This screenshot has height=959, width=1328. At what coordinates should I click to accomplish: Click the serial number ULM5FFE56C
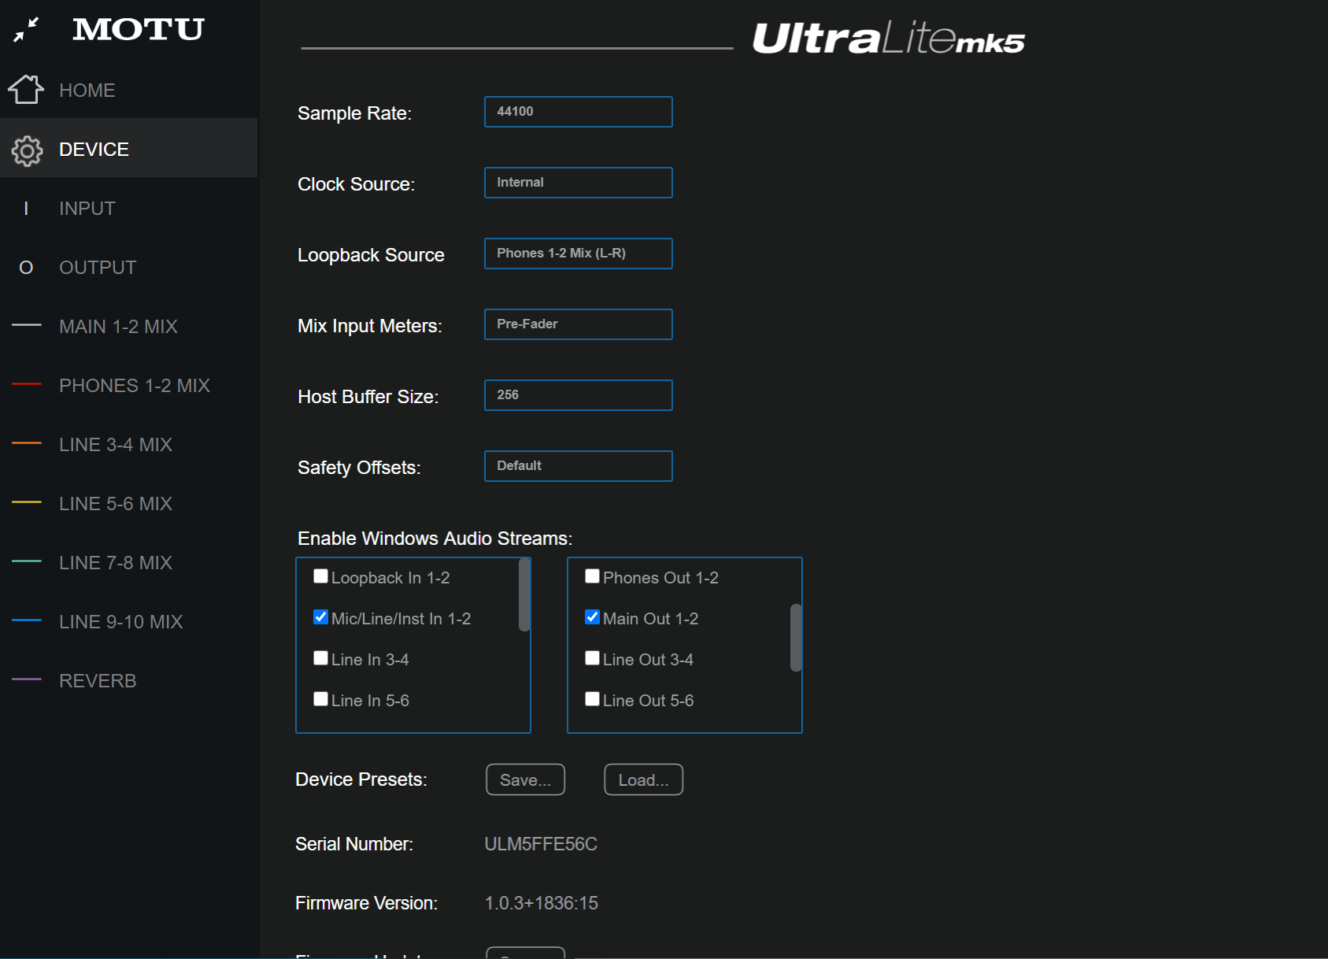[x=541, y=844]
